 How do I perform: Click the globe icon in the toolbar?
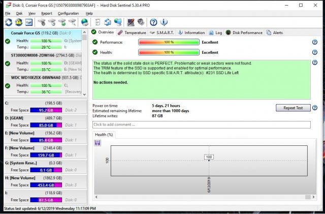point(84,22)
